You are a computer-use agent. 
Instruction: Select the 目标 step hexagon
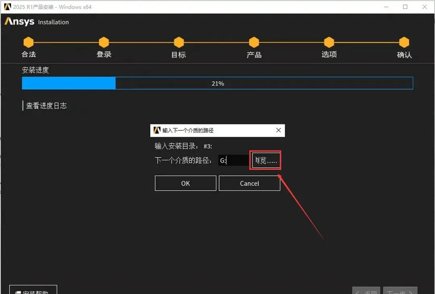pyautogui.click(x=179, y=42)
